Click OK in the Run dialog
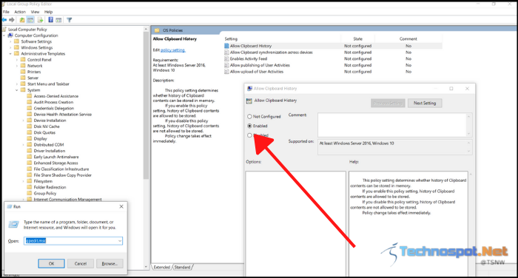 point(51,263)
